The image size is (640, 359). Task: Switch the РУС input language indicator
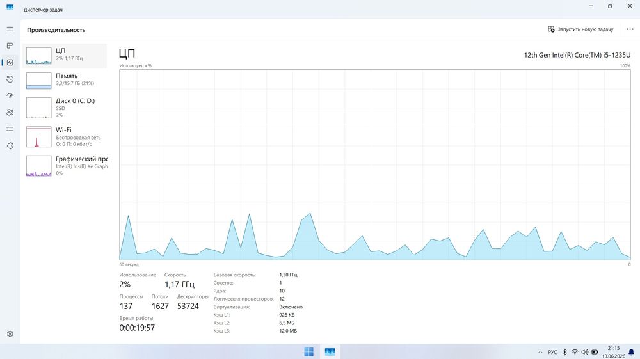[552, 352]
